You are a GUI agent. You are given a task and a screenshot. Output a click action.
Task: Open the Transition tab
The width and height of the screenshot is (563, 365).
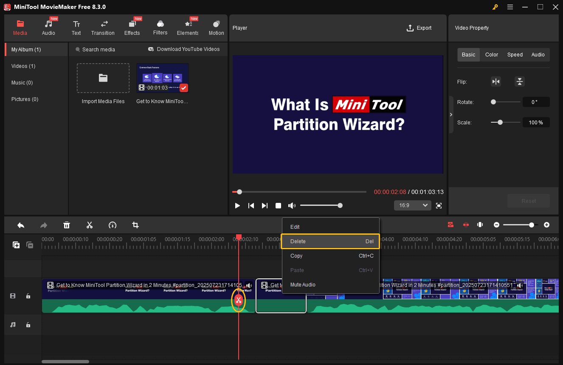pos(103,28)
